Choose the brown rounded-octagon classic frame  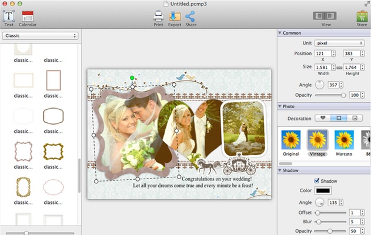coord(54,116)
